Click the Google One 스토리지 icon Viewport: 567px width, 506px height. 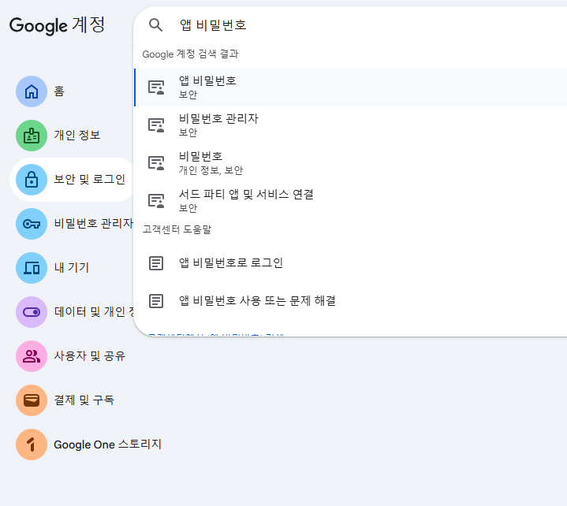pyautogui.click(x=32, y=445)
